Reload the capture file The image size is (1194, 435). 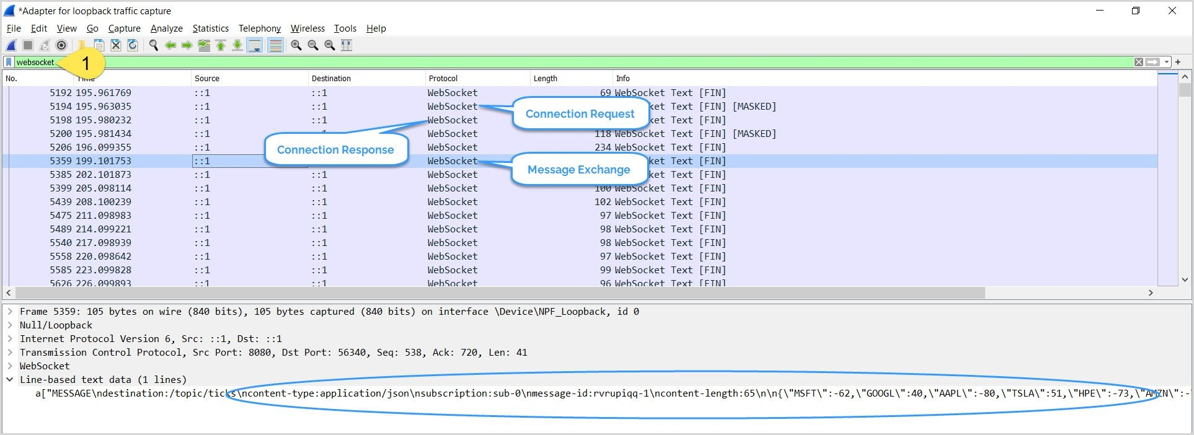coord(133,45)
